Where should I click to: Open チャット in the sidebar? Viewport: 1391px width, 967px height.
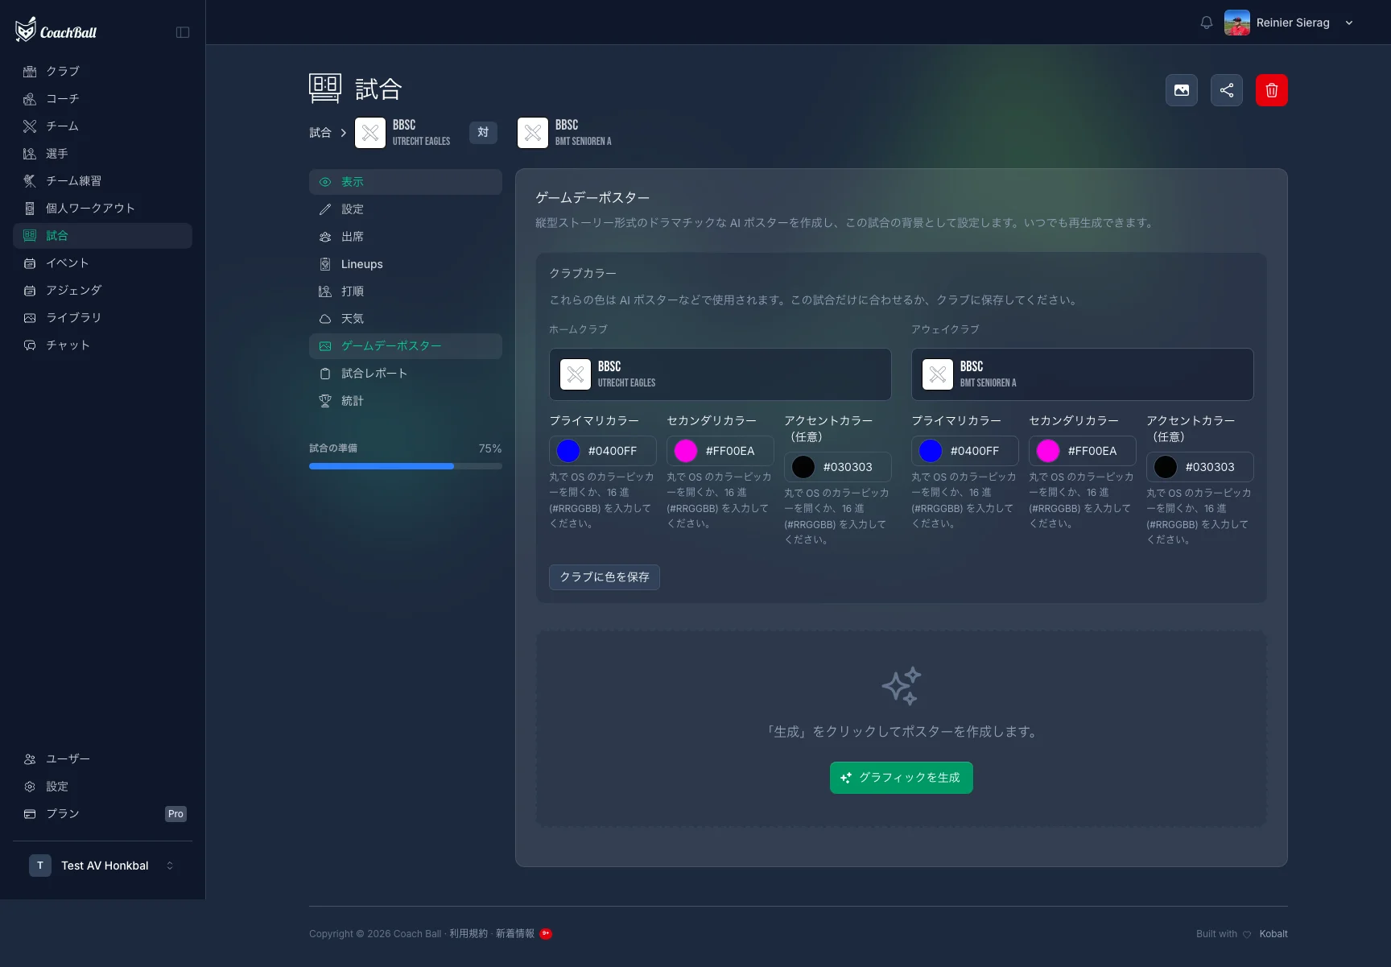102,345
